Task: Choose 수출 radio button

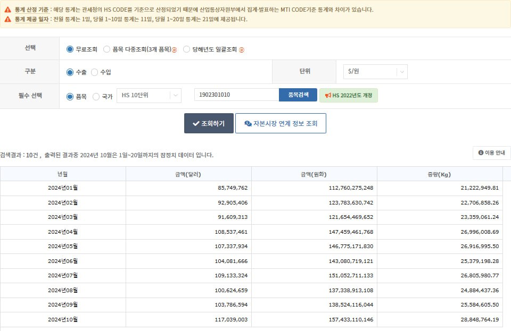Action: [70, 72]
